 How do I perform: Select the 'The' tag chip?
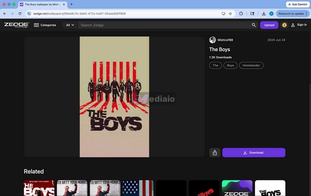click(x=216, y=65)
